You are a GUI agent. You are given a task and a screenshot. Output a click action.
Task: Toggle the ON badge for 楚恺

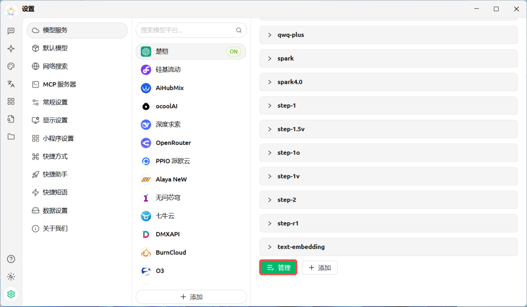point(234,51)
